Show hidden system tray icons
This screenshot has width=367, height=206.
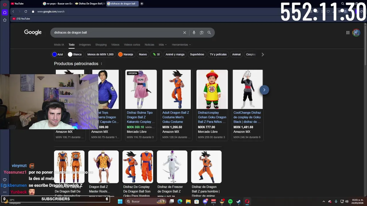(324, 201)
